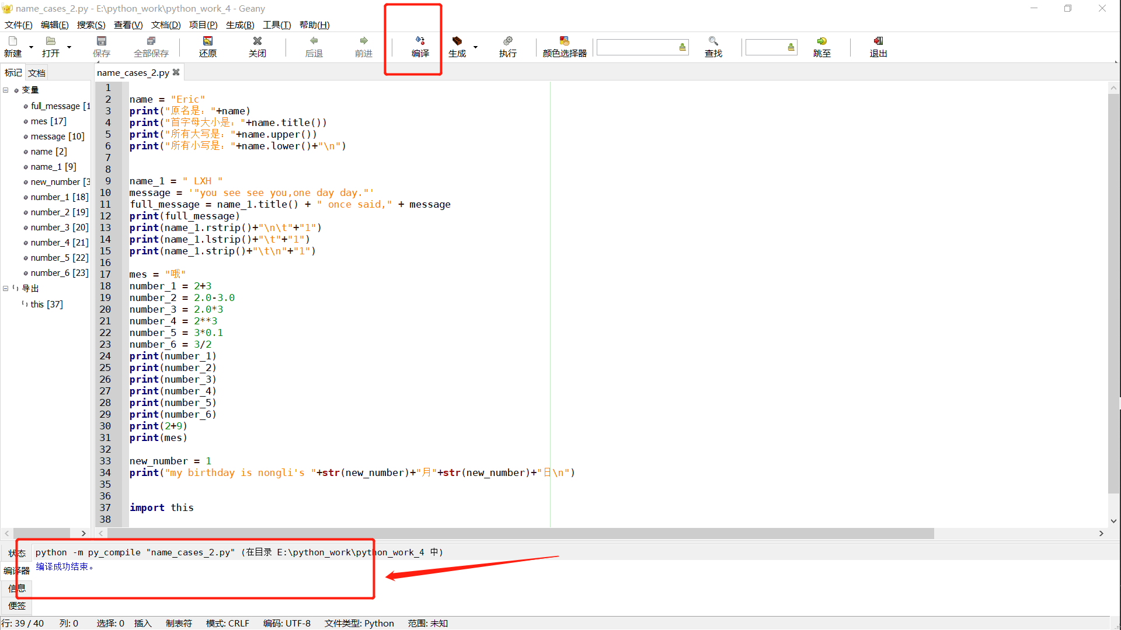Select the Compiler (编译器) message tab
This screenshot has height=630, width=1121.
coord(16,570)
